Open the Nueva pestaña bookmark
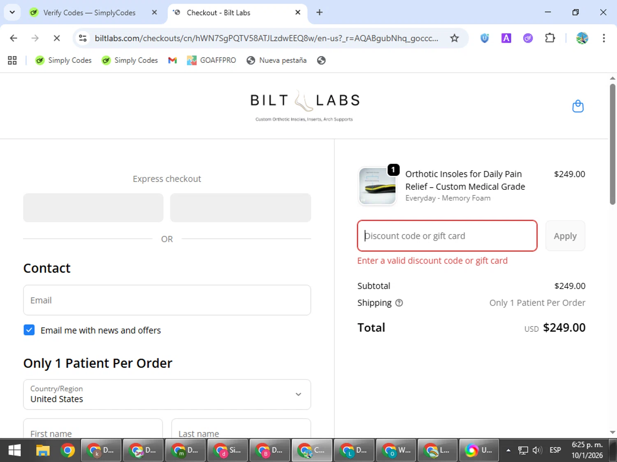 pos(277,60)
